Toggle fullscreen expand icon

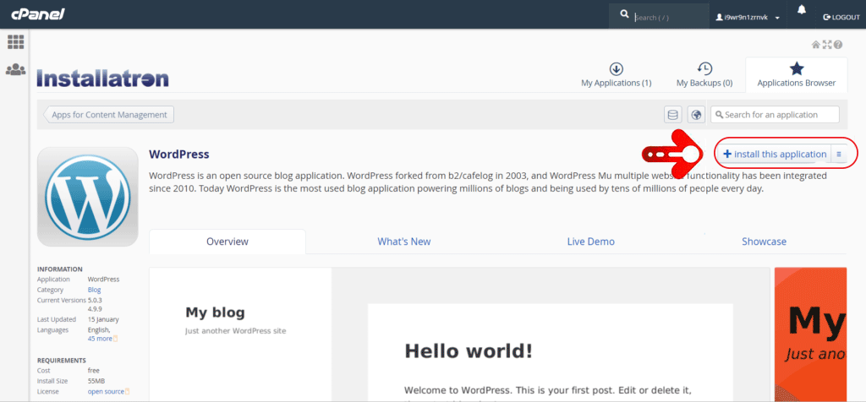pos(827,46)
